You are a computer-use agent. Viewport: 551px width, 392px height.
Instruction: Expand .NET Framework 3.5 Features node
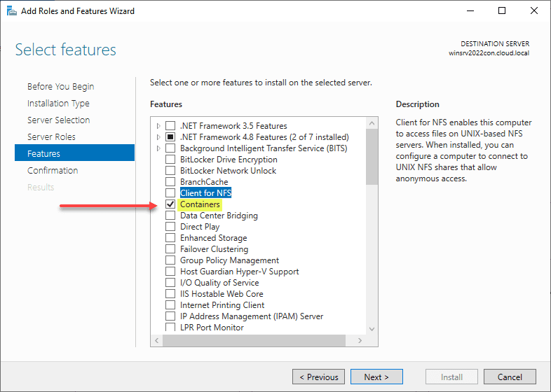pyautogui.click(x=159, y=126)
